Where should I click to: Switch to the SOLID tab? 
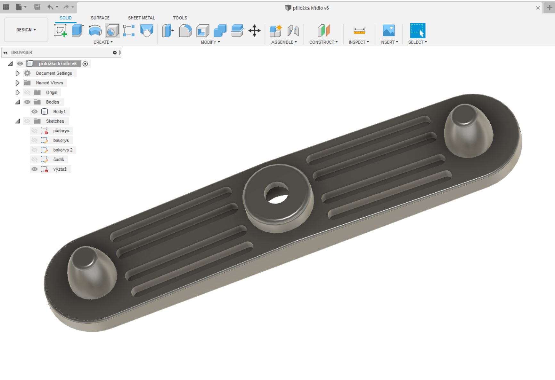click(x=65, y=18)
